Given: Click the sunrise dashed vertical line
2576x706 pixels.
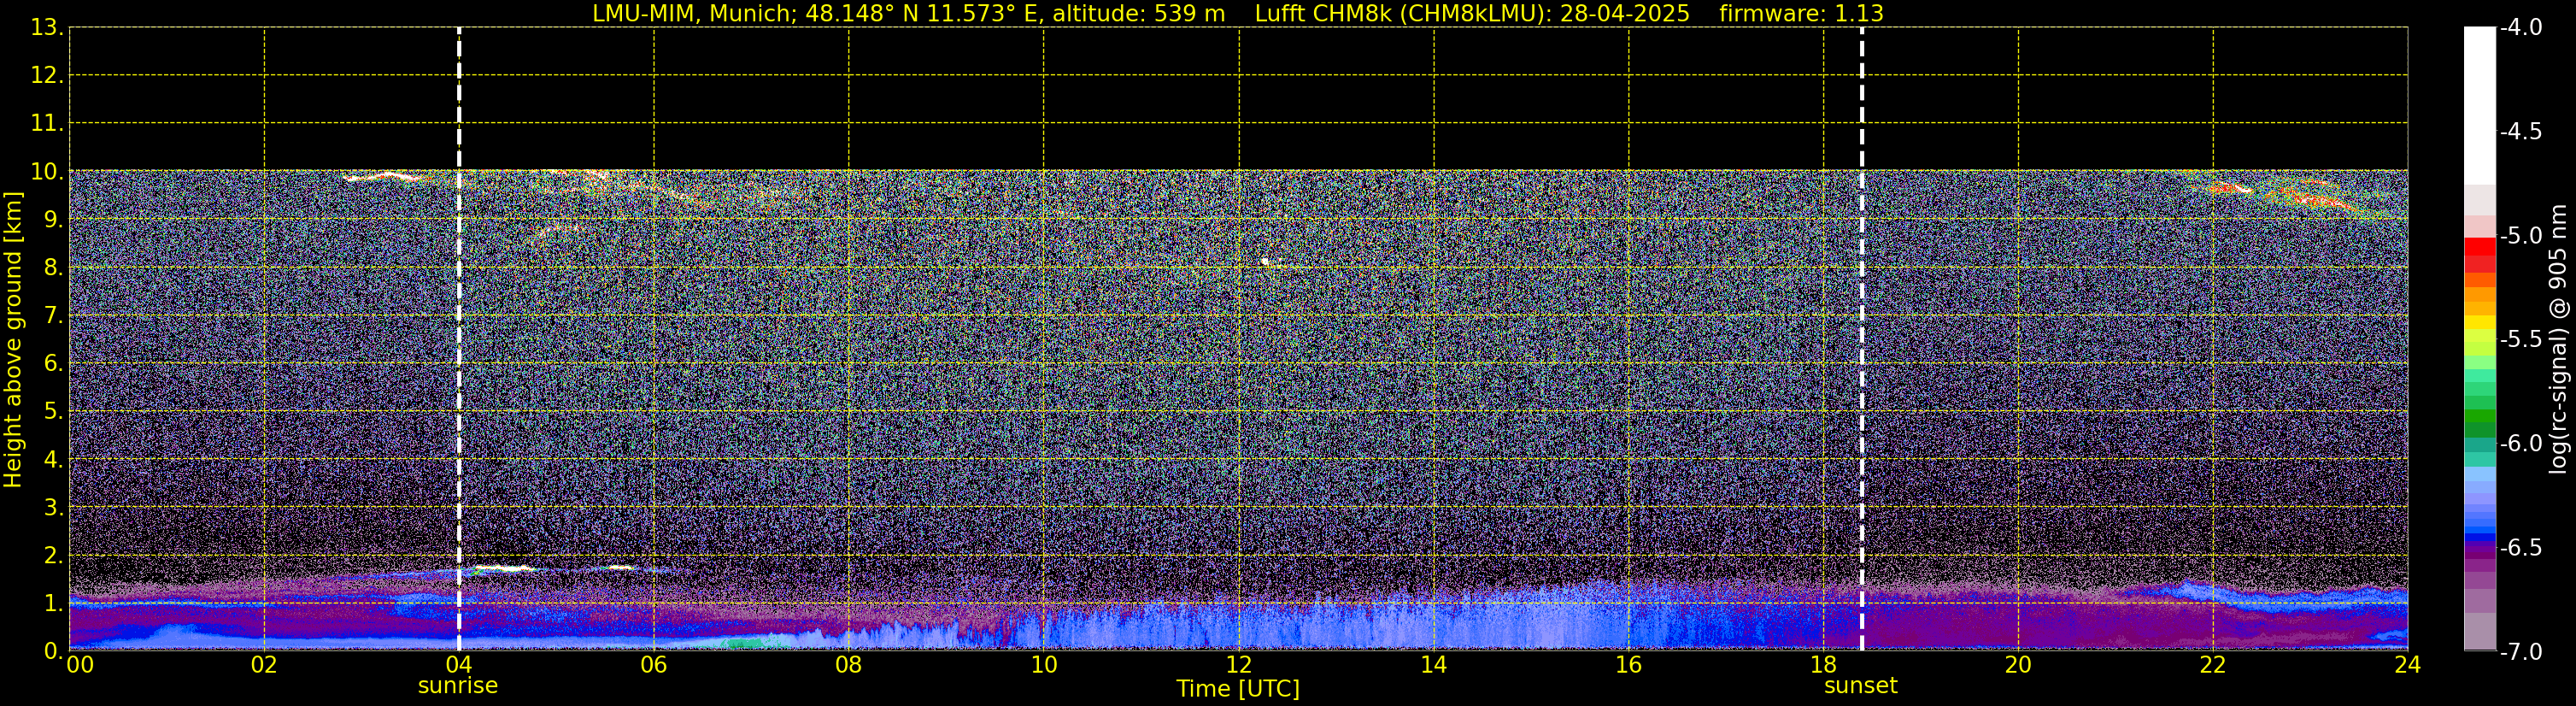Looking at the screenshot, I should [x=459, y=339].
